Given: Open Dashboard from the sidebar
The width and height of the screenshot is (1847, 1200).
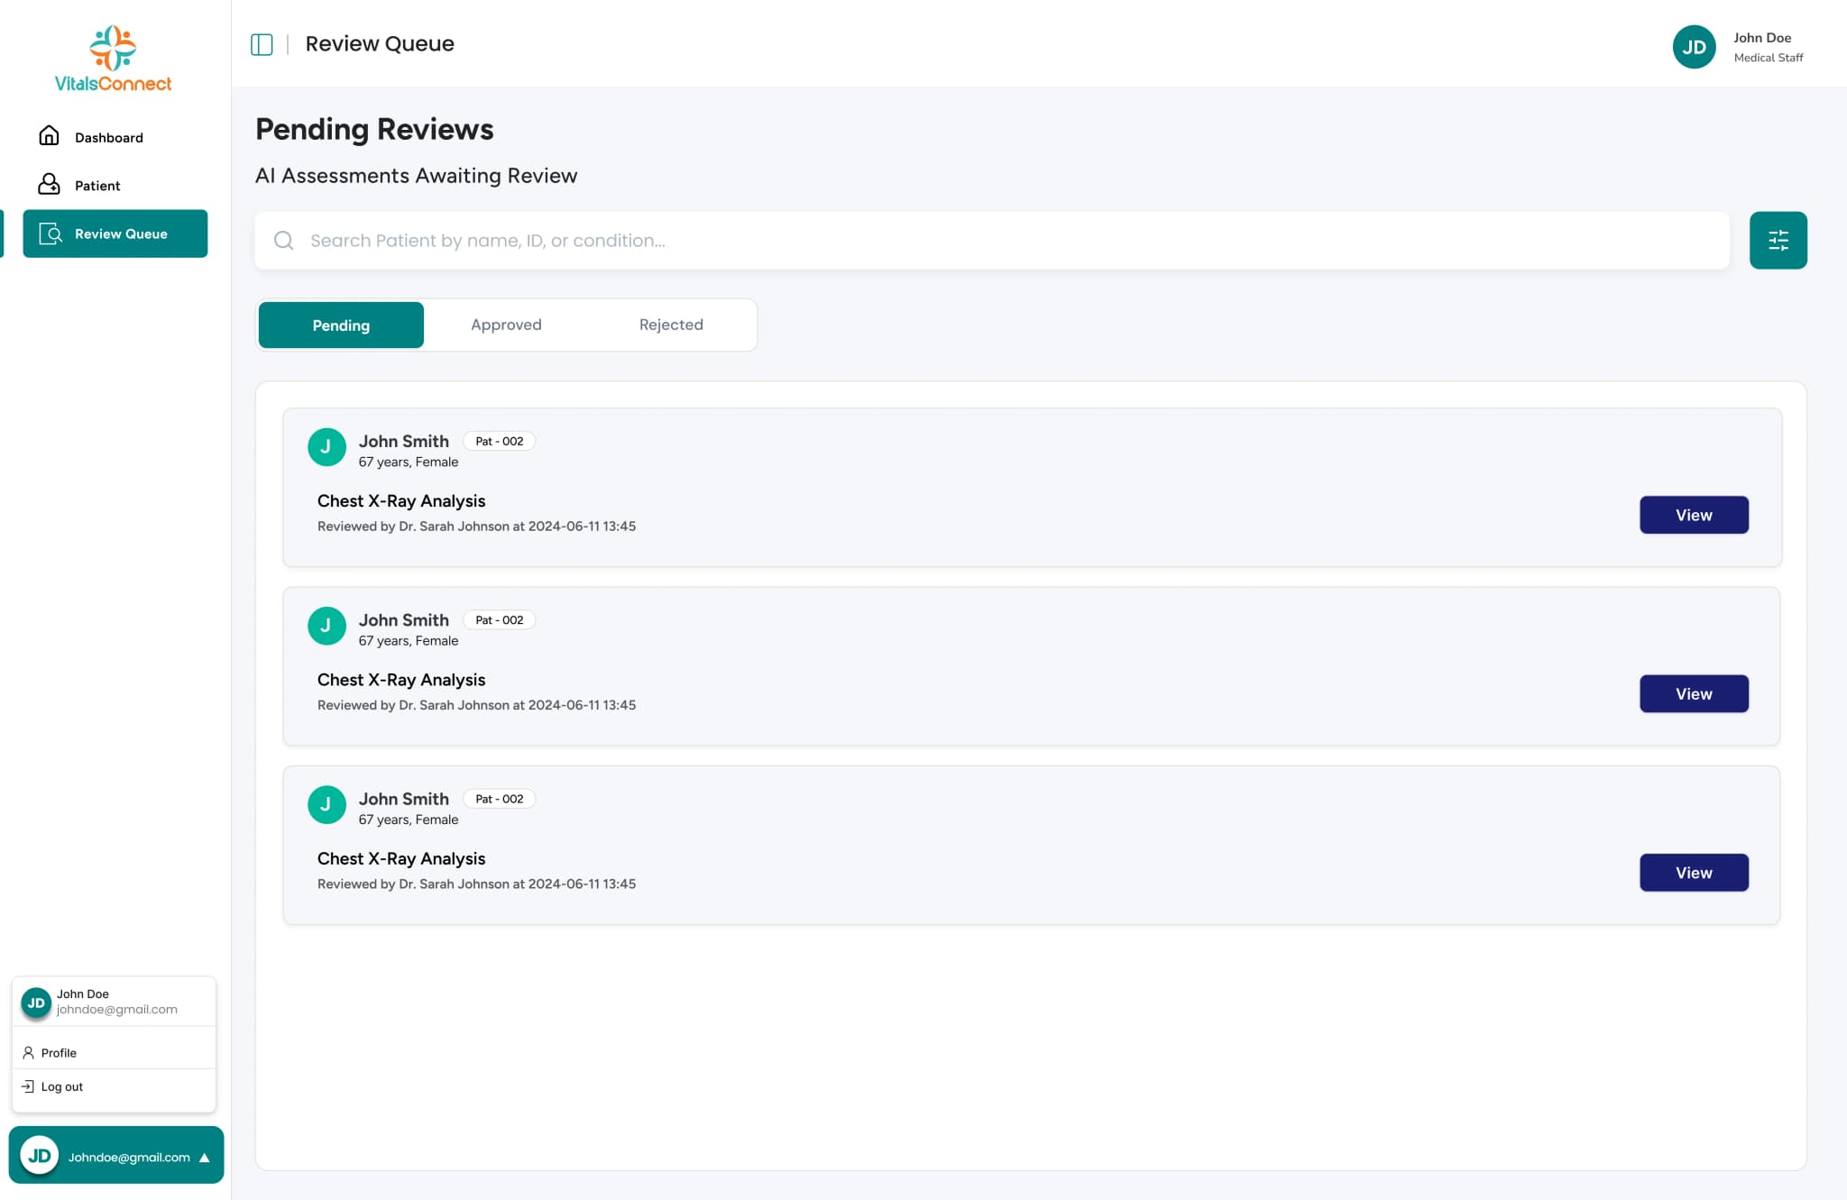Looking at the screenshot, I should pyautogui.click(x=115, y=137).
